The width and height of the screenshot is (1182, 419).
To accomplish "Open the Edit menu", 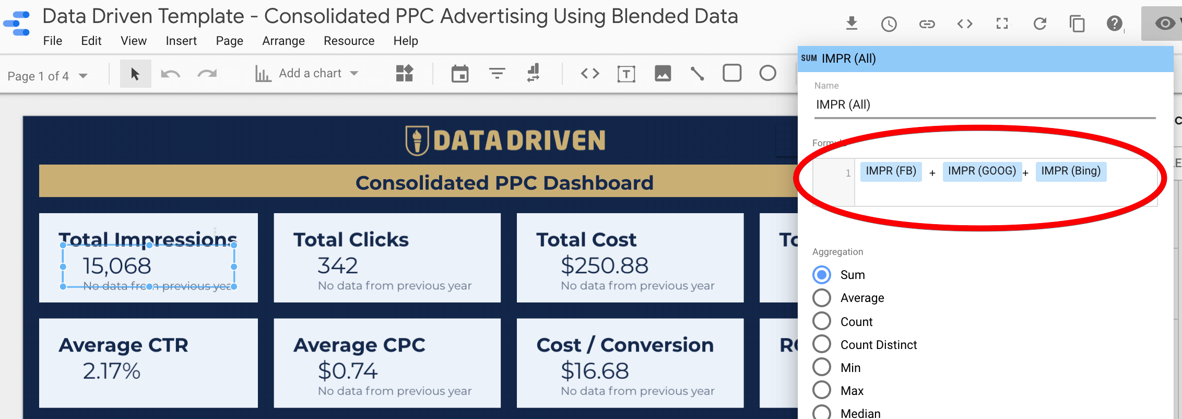I will pyautogui.click(x=91, y=41).
